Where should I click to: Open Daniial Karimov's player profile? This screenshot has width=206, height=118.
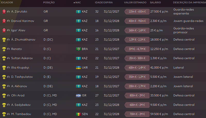[x=23, y=21]
